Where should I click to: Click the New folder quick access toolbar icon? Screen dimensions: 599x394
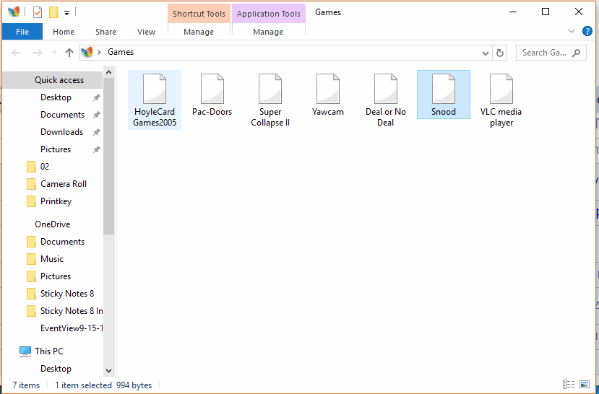tap(54, 12)
